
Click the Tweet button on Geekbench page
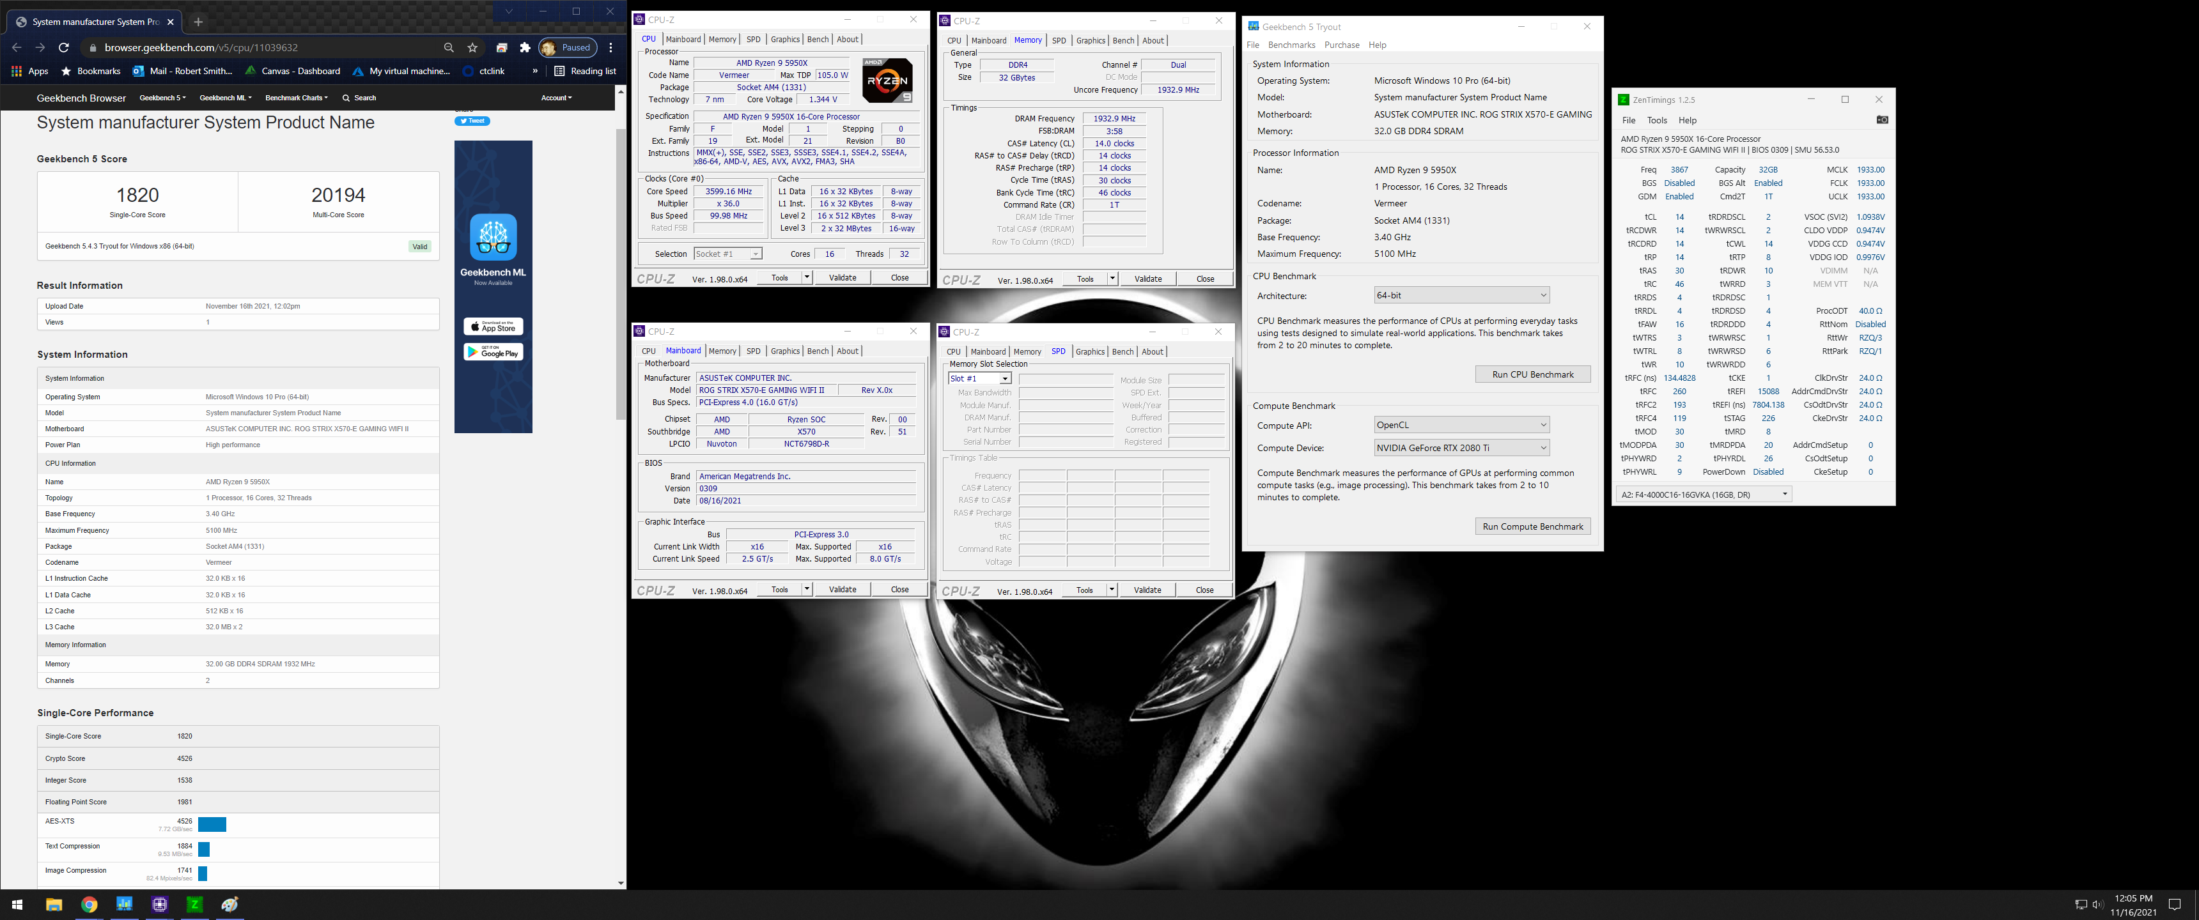[x=472, y=121]
